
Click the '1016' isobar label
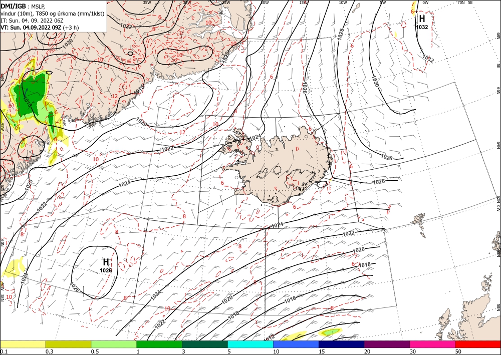(x=290, y=299)
